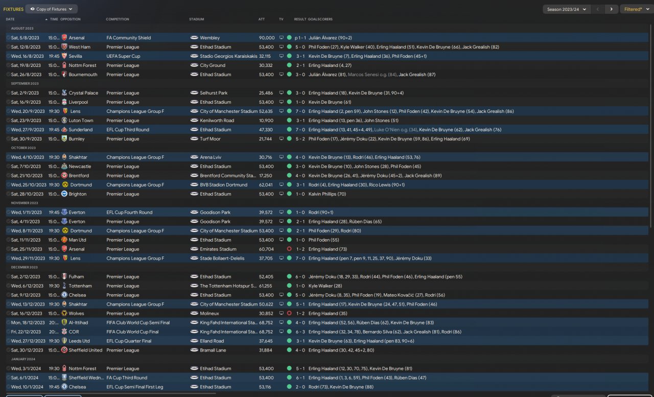Tick the check circle for Sat, 28/10/2023 fixture
Screen dimensions: 654x397
click(8, 194)
